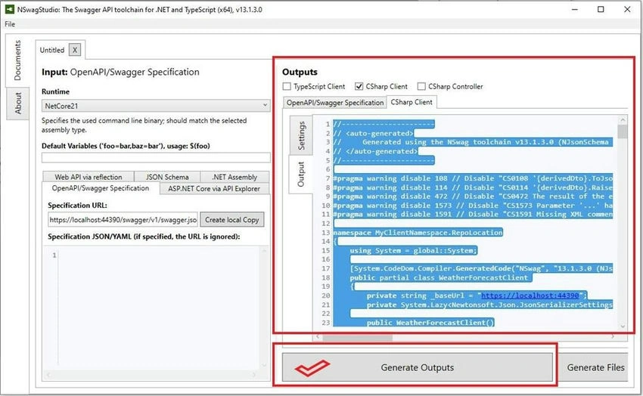Screen dimensions: 643x396
Task: Click the '// <auto-generated>' comment line
Action: [x=373, y=134]
